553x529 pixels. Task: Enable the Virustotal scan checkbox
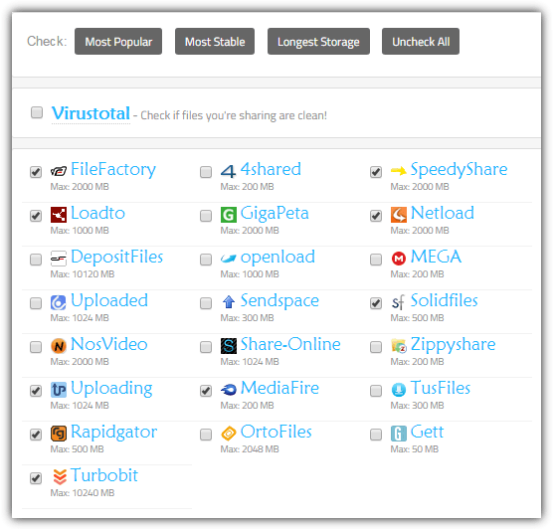37,112
